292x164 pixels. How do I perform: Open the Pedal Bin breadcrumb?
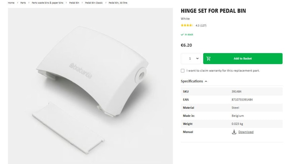(74, 3)
